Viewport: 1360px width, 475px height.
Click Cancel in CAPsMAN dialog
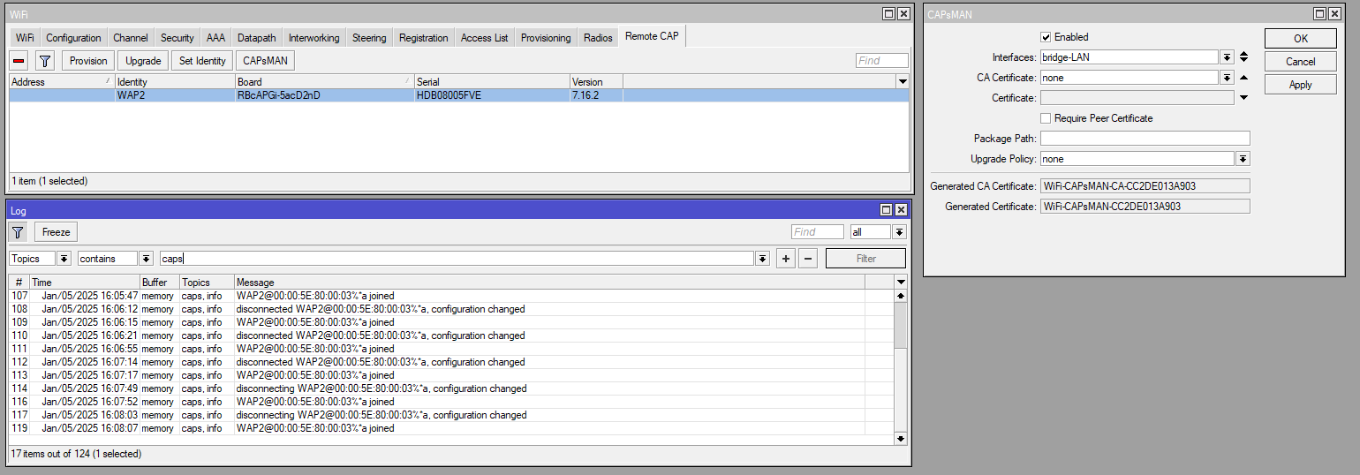coord(1301,62)
